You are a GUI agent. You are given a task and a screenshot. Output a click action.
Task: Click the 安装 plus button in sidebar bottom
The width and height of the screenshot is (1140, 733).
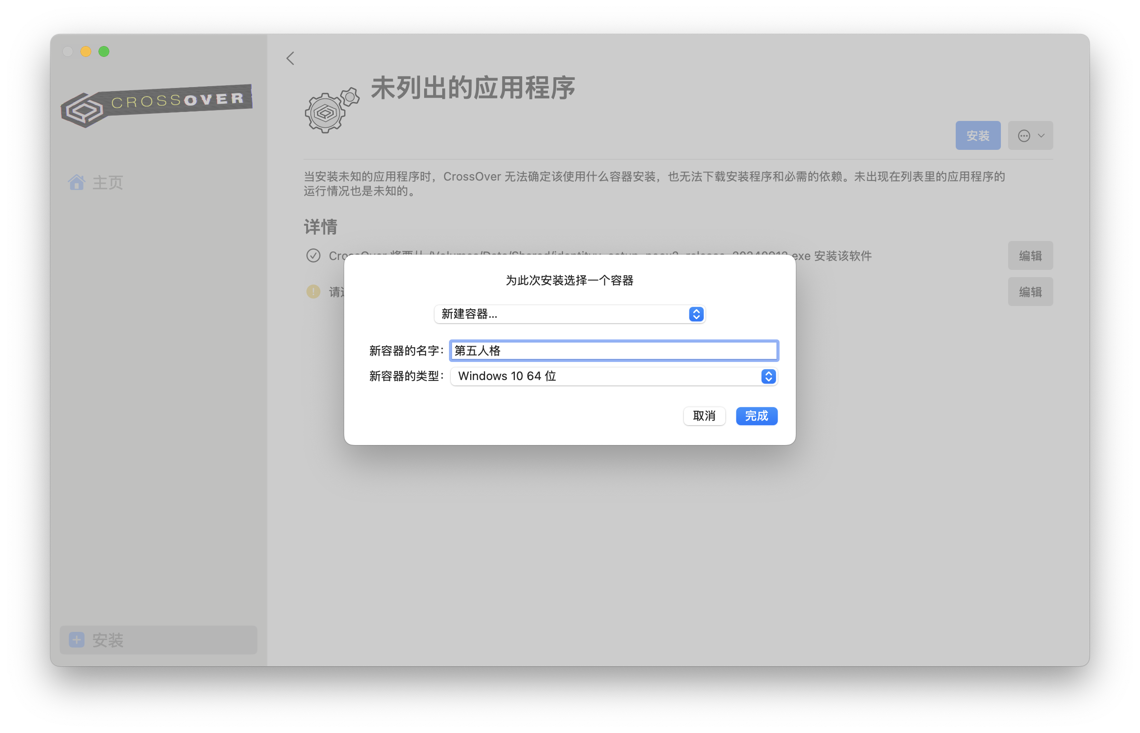point(158,640)
